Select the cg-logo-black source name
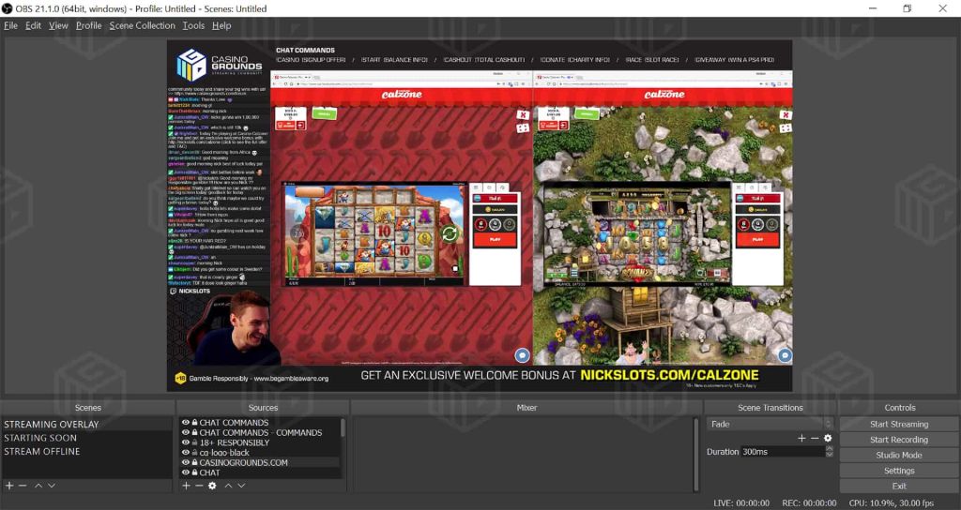The width and height of the screenshot is (961, 510). click(x=224, y=453)
